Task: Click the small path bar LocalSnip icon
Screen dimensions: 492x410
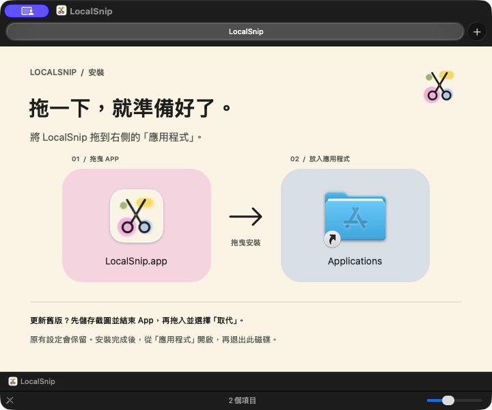Action: pos(13,381)
